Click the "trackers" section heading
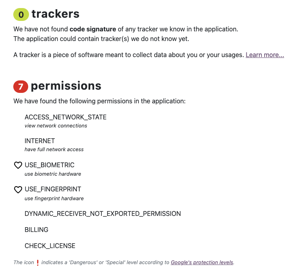Image resolution: width=306 pixels, height=275 pixels. tap(56, 14)
